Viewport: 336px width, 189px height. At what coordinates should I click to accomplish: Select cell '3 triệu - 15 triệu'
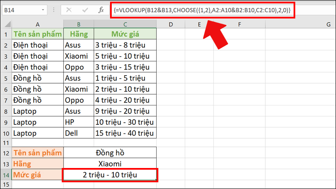point(125,67)
